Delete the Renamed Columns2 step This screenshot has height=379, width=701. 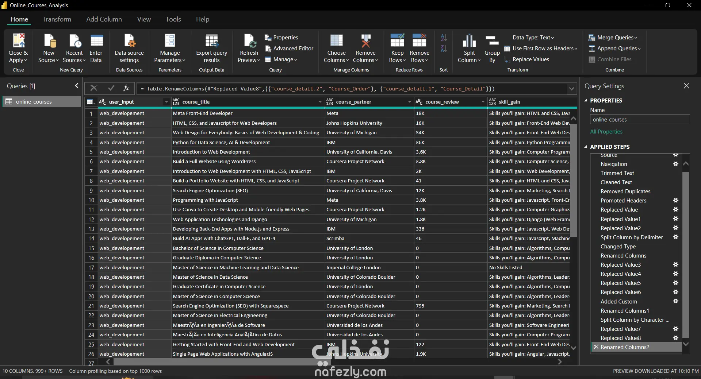[596, 347]
